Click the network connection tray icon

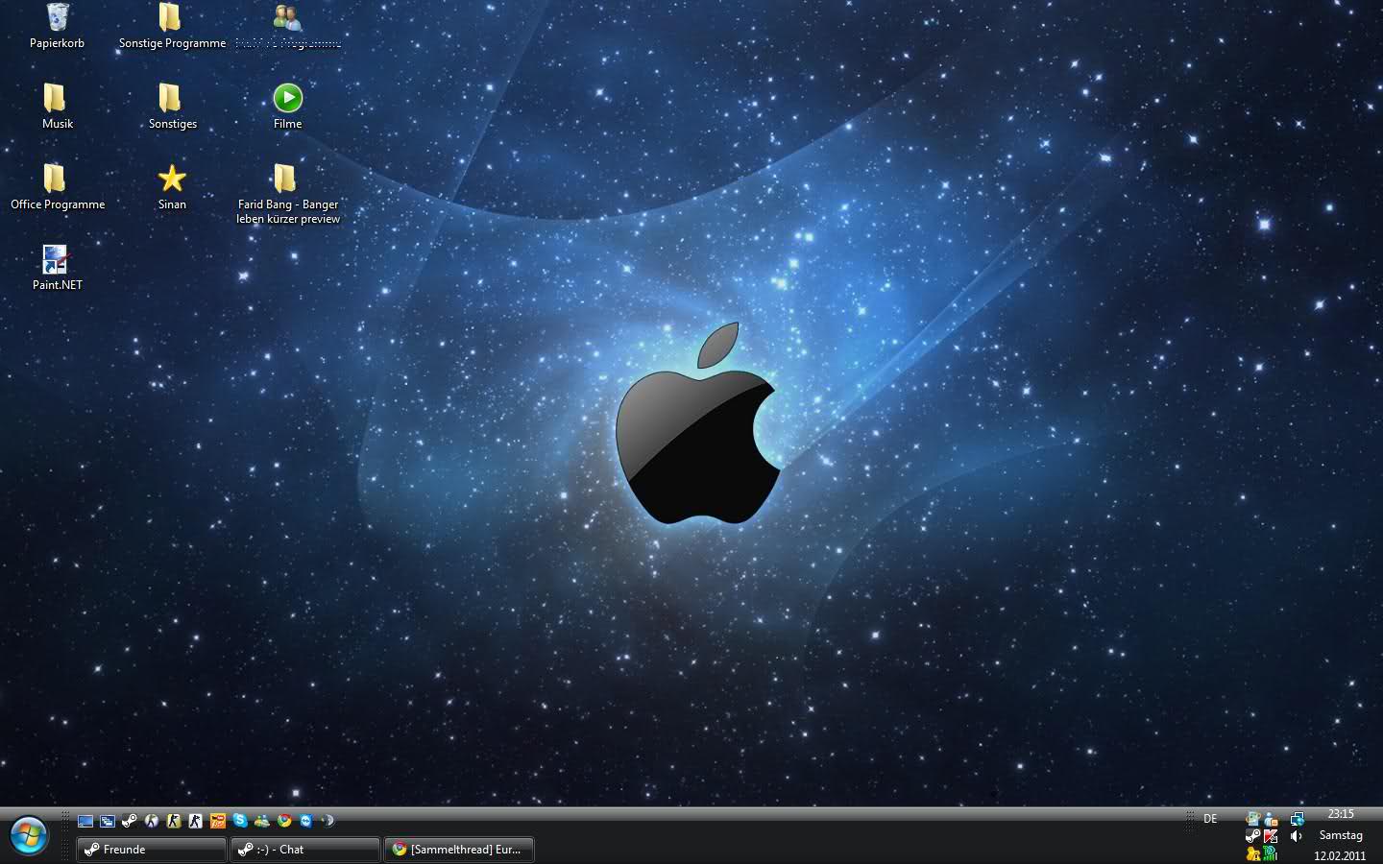[1297, 819]
